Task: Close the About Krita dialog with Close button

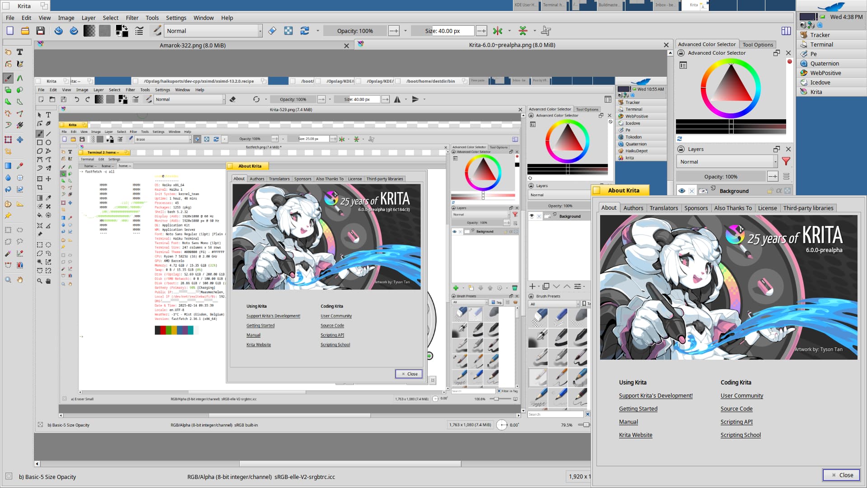Action: [841, 475]
